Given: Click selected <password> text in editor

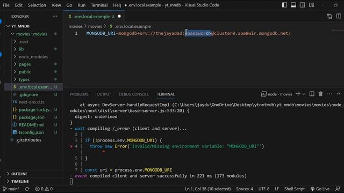Looking at the screenshot, I should [198, 33].
